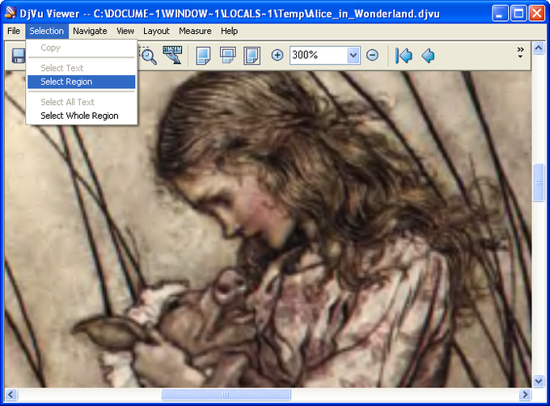The image size is (550, 406).
Task: Open the Help menu
Action: click(229, 31)
